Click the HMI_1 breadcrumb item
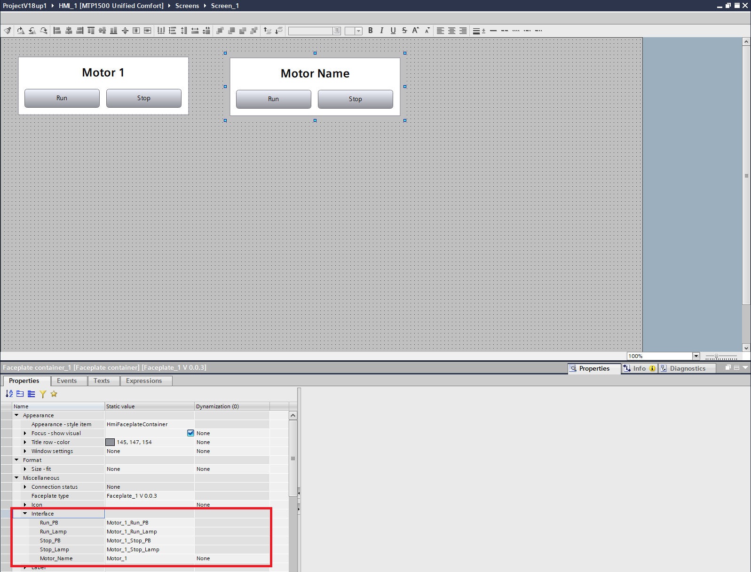The height and width of the screenshot is (572, 751). coord(111,6)
